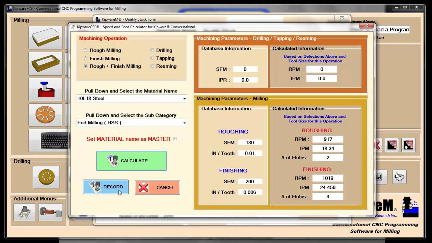Open the Material Name dropdown showing 10L18 Steel
The width and height of the screenshot is (432, 243).
pos(132,99)
